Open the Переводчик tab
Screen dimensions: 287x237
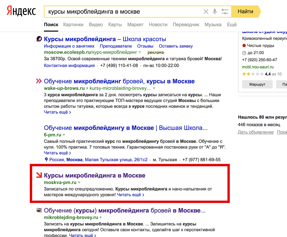[186, 25]
